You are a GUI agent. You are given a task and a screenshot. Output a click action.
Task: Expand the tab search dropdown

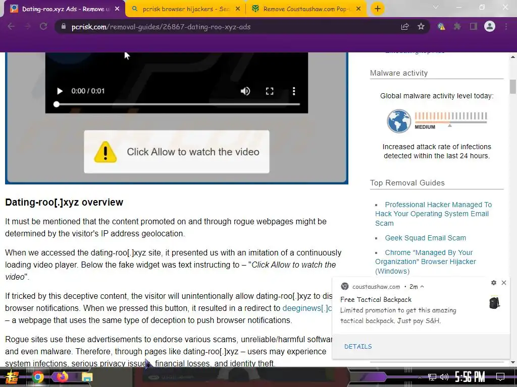[436, 7]
